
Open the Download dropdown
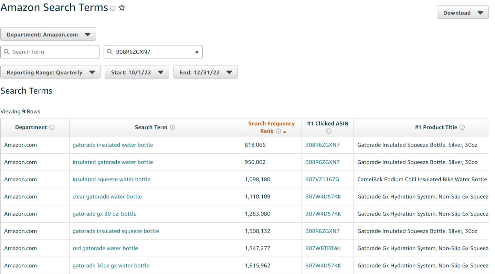tap(463, 12)
